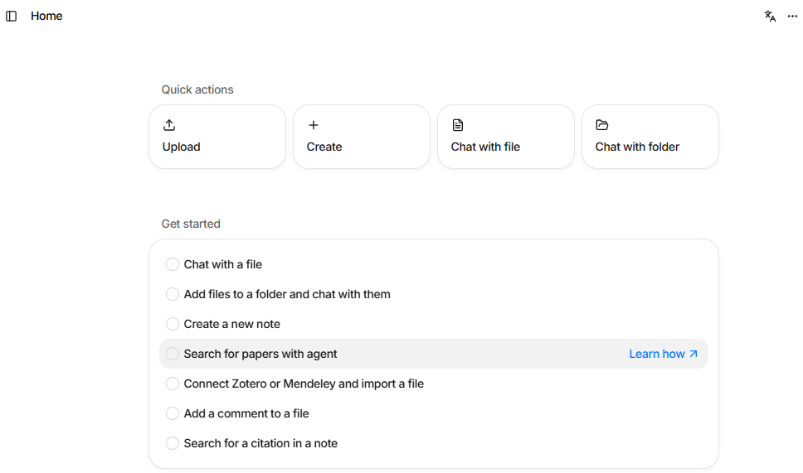Check the 'Create a new note' circle

point(173,324)
